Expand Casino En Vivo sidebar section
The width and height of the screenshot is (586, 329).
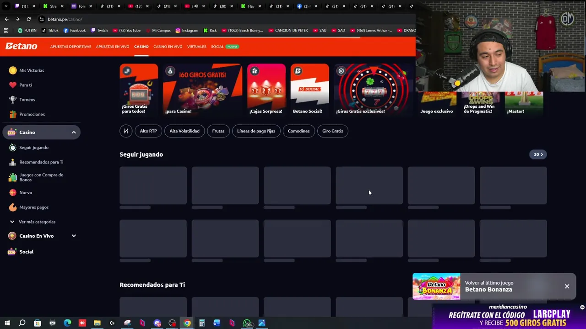74,236
